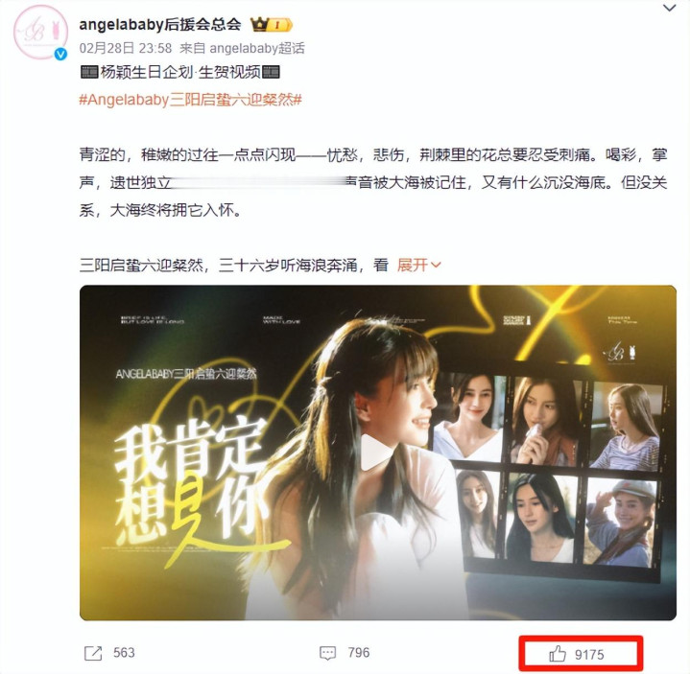690x674 pixels.
Task: Click the repost share icon
Action: pos(93,653)
